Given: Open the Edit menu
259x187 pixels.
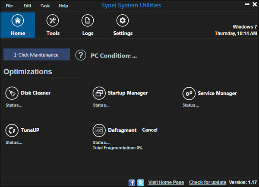Looking at the screenshot, I should [x=27, y=6].
